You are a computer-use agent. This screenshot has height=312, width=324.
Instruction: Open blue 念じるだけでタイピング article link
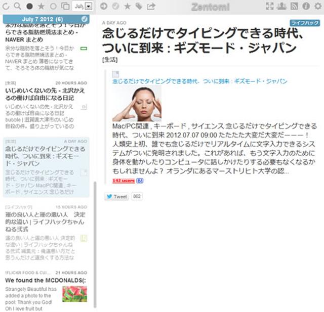pyautogui.click(x=199, y=81)
